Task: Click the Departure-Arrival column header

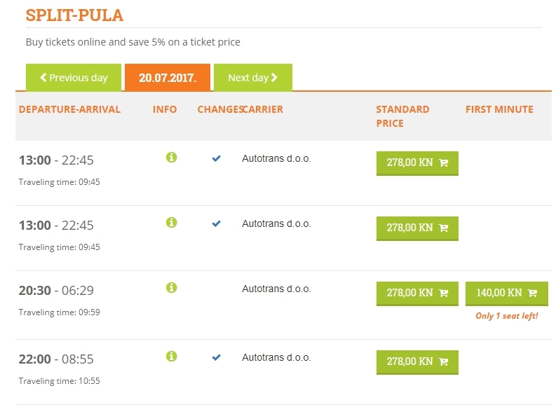Action: coord(69,109)
